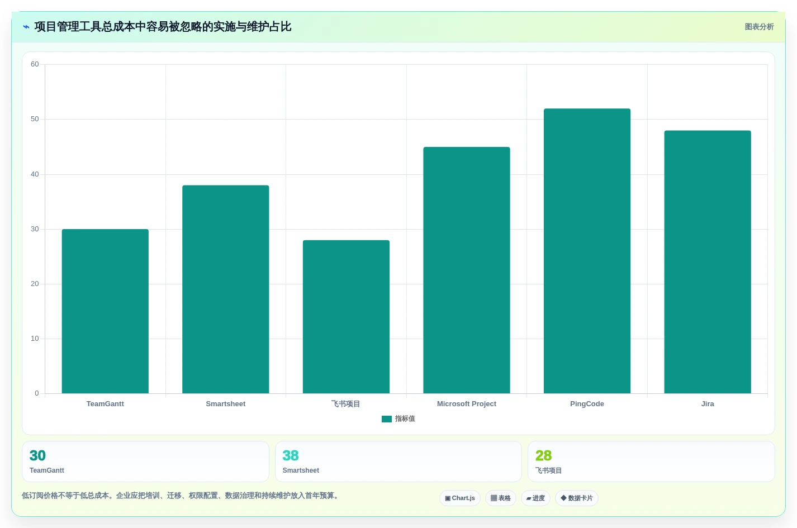Click the Microsoft Project axis label
Screen dimensions: 797x528
(467, 404)
